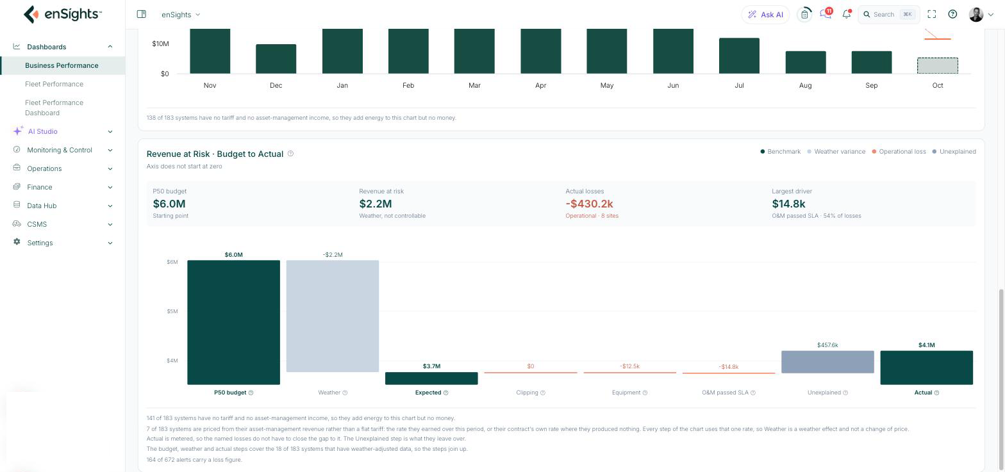Click info icon next to O&M passed SLA label

click(x=753, y=393)
